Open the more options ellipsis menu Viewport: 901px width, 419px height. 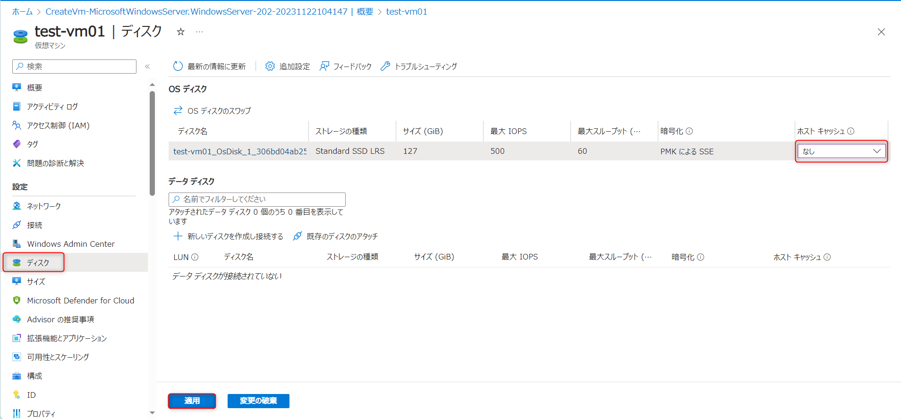click(200, 32)
